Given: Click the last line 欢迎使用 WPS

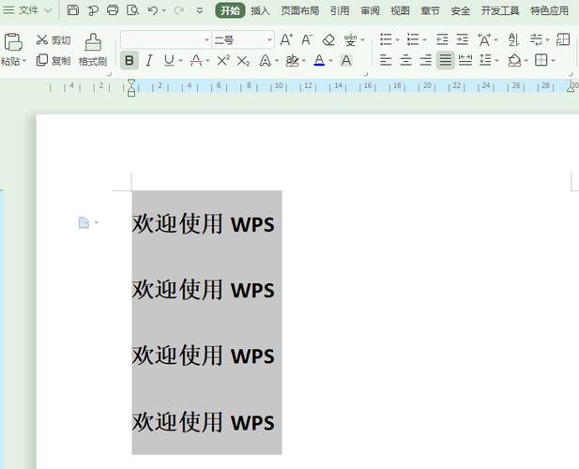Looking at the screenshot, I should click(203, 422).
